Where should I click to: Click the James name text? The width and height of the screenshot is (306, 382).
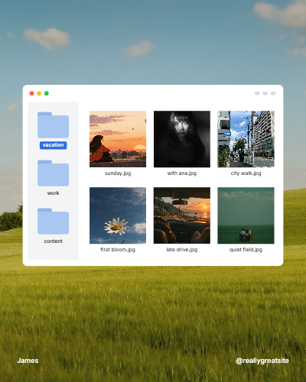click(x=28, y=361)
